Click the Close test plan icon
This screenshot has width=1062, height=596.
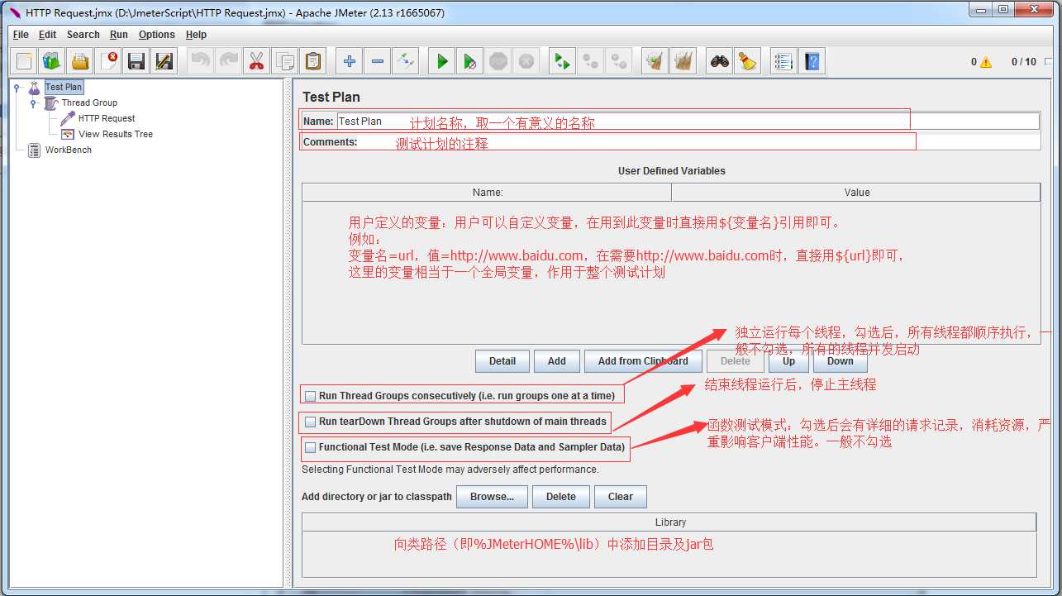[108, 61]
